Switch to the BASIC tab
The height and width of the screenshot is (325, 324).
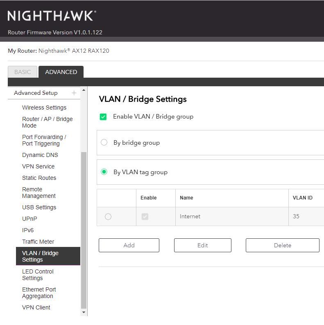tap(23, 72)
